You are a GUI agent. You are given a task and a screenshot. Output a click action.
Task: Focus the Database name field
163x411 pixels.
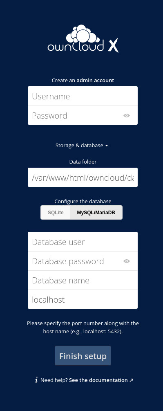[x=83, y=280]
